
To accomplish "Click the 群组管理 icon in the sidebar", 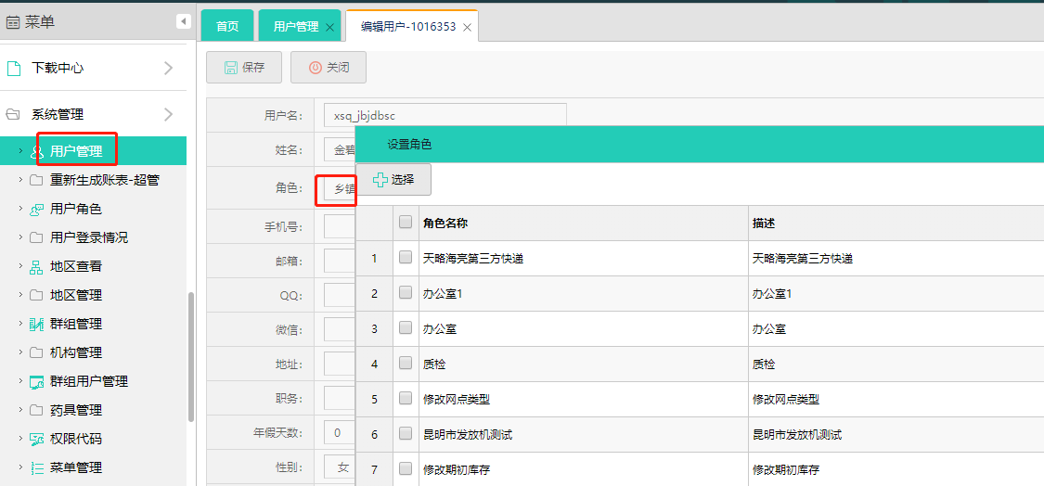I will (x=36, y=324).
